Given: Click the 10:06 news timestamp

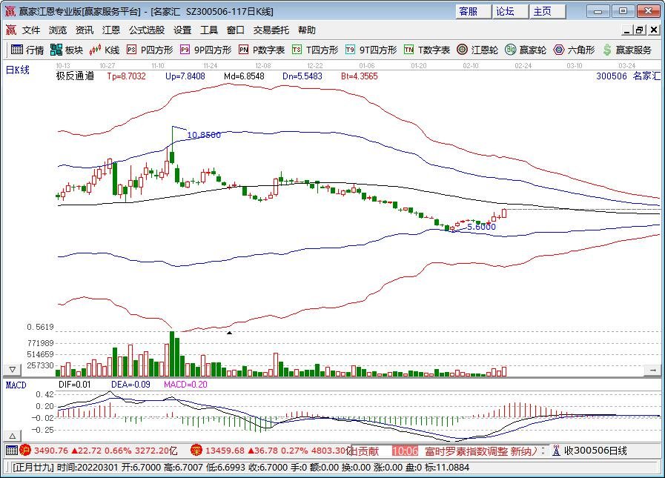Looking at the screenshot, I should tap(405, 451).
